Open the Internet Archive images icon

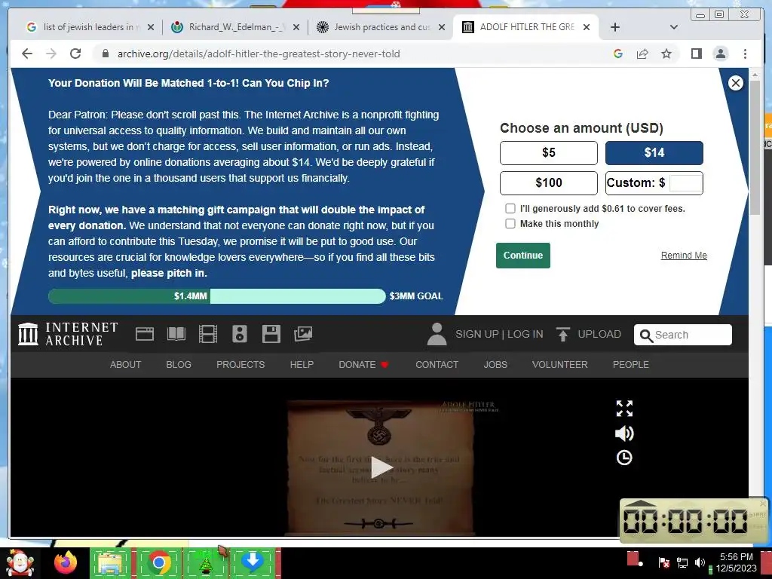coord(303,334)
